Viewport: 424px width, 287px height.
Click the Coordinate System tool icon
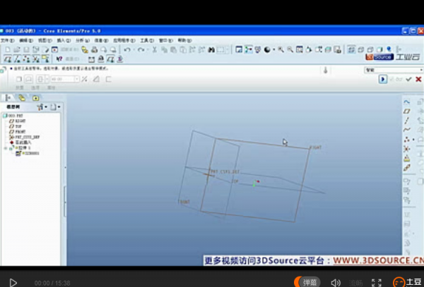coord(406,149)
